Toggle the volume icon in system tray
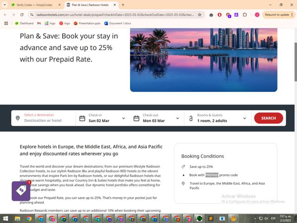Image resolution: width=297 pixels, height=223 pixels. pos(266,218)
